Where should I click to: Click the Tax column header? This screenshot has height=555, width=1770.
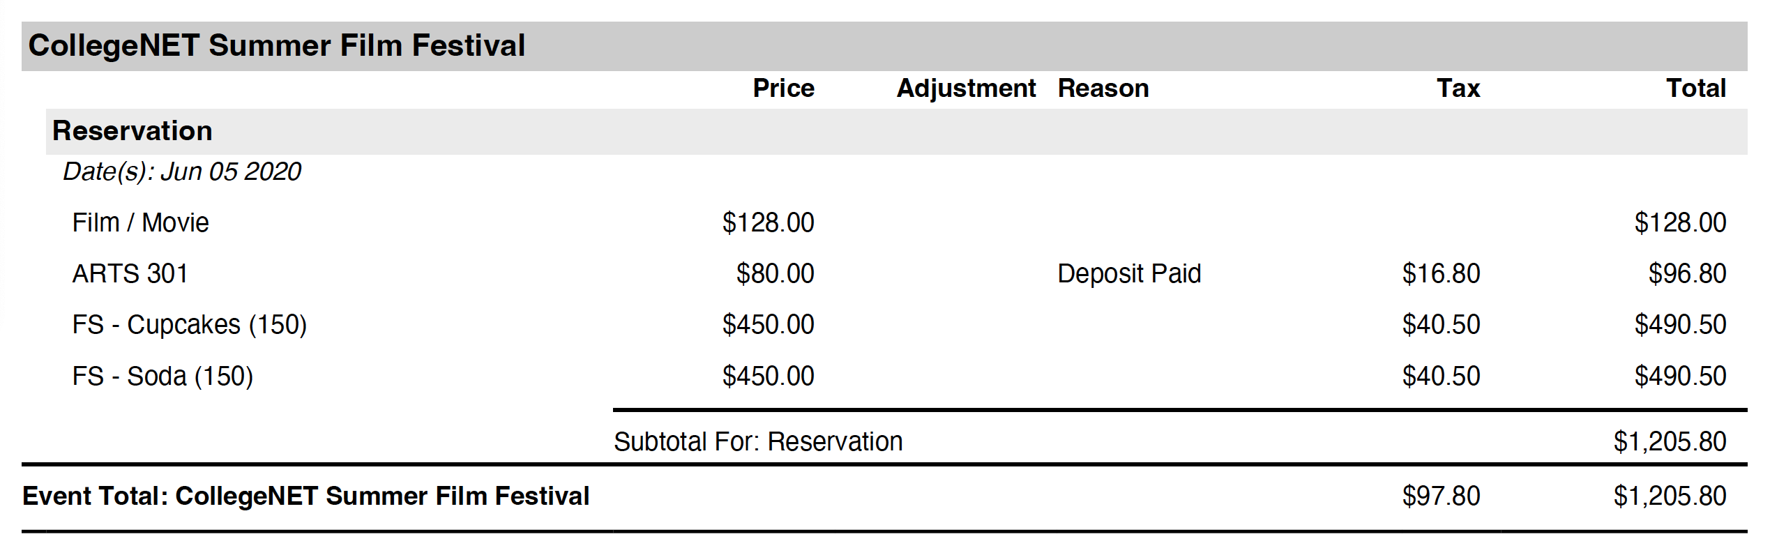pos(1458,89)
